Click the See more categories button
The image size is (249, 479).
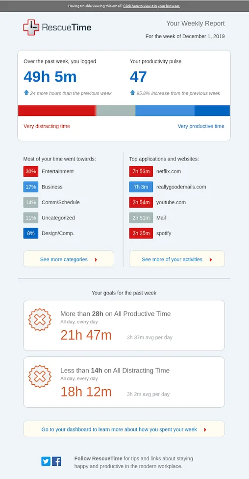pyautogui.click(x=69, y=259)
